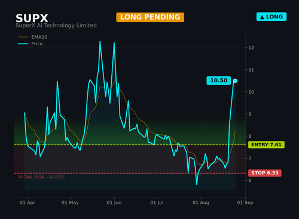Click the 12 price axis tick
This screenshot has width=299, height=219.
[x=251, y=48]
